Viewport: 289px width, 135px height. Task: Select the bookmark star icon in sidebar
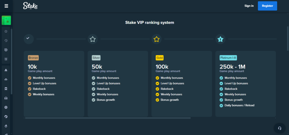pos(6,89)
